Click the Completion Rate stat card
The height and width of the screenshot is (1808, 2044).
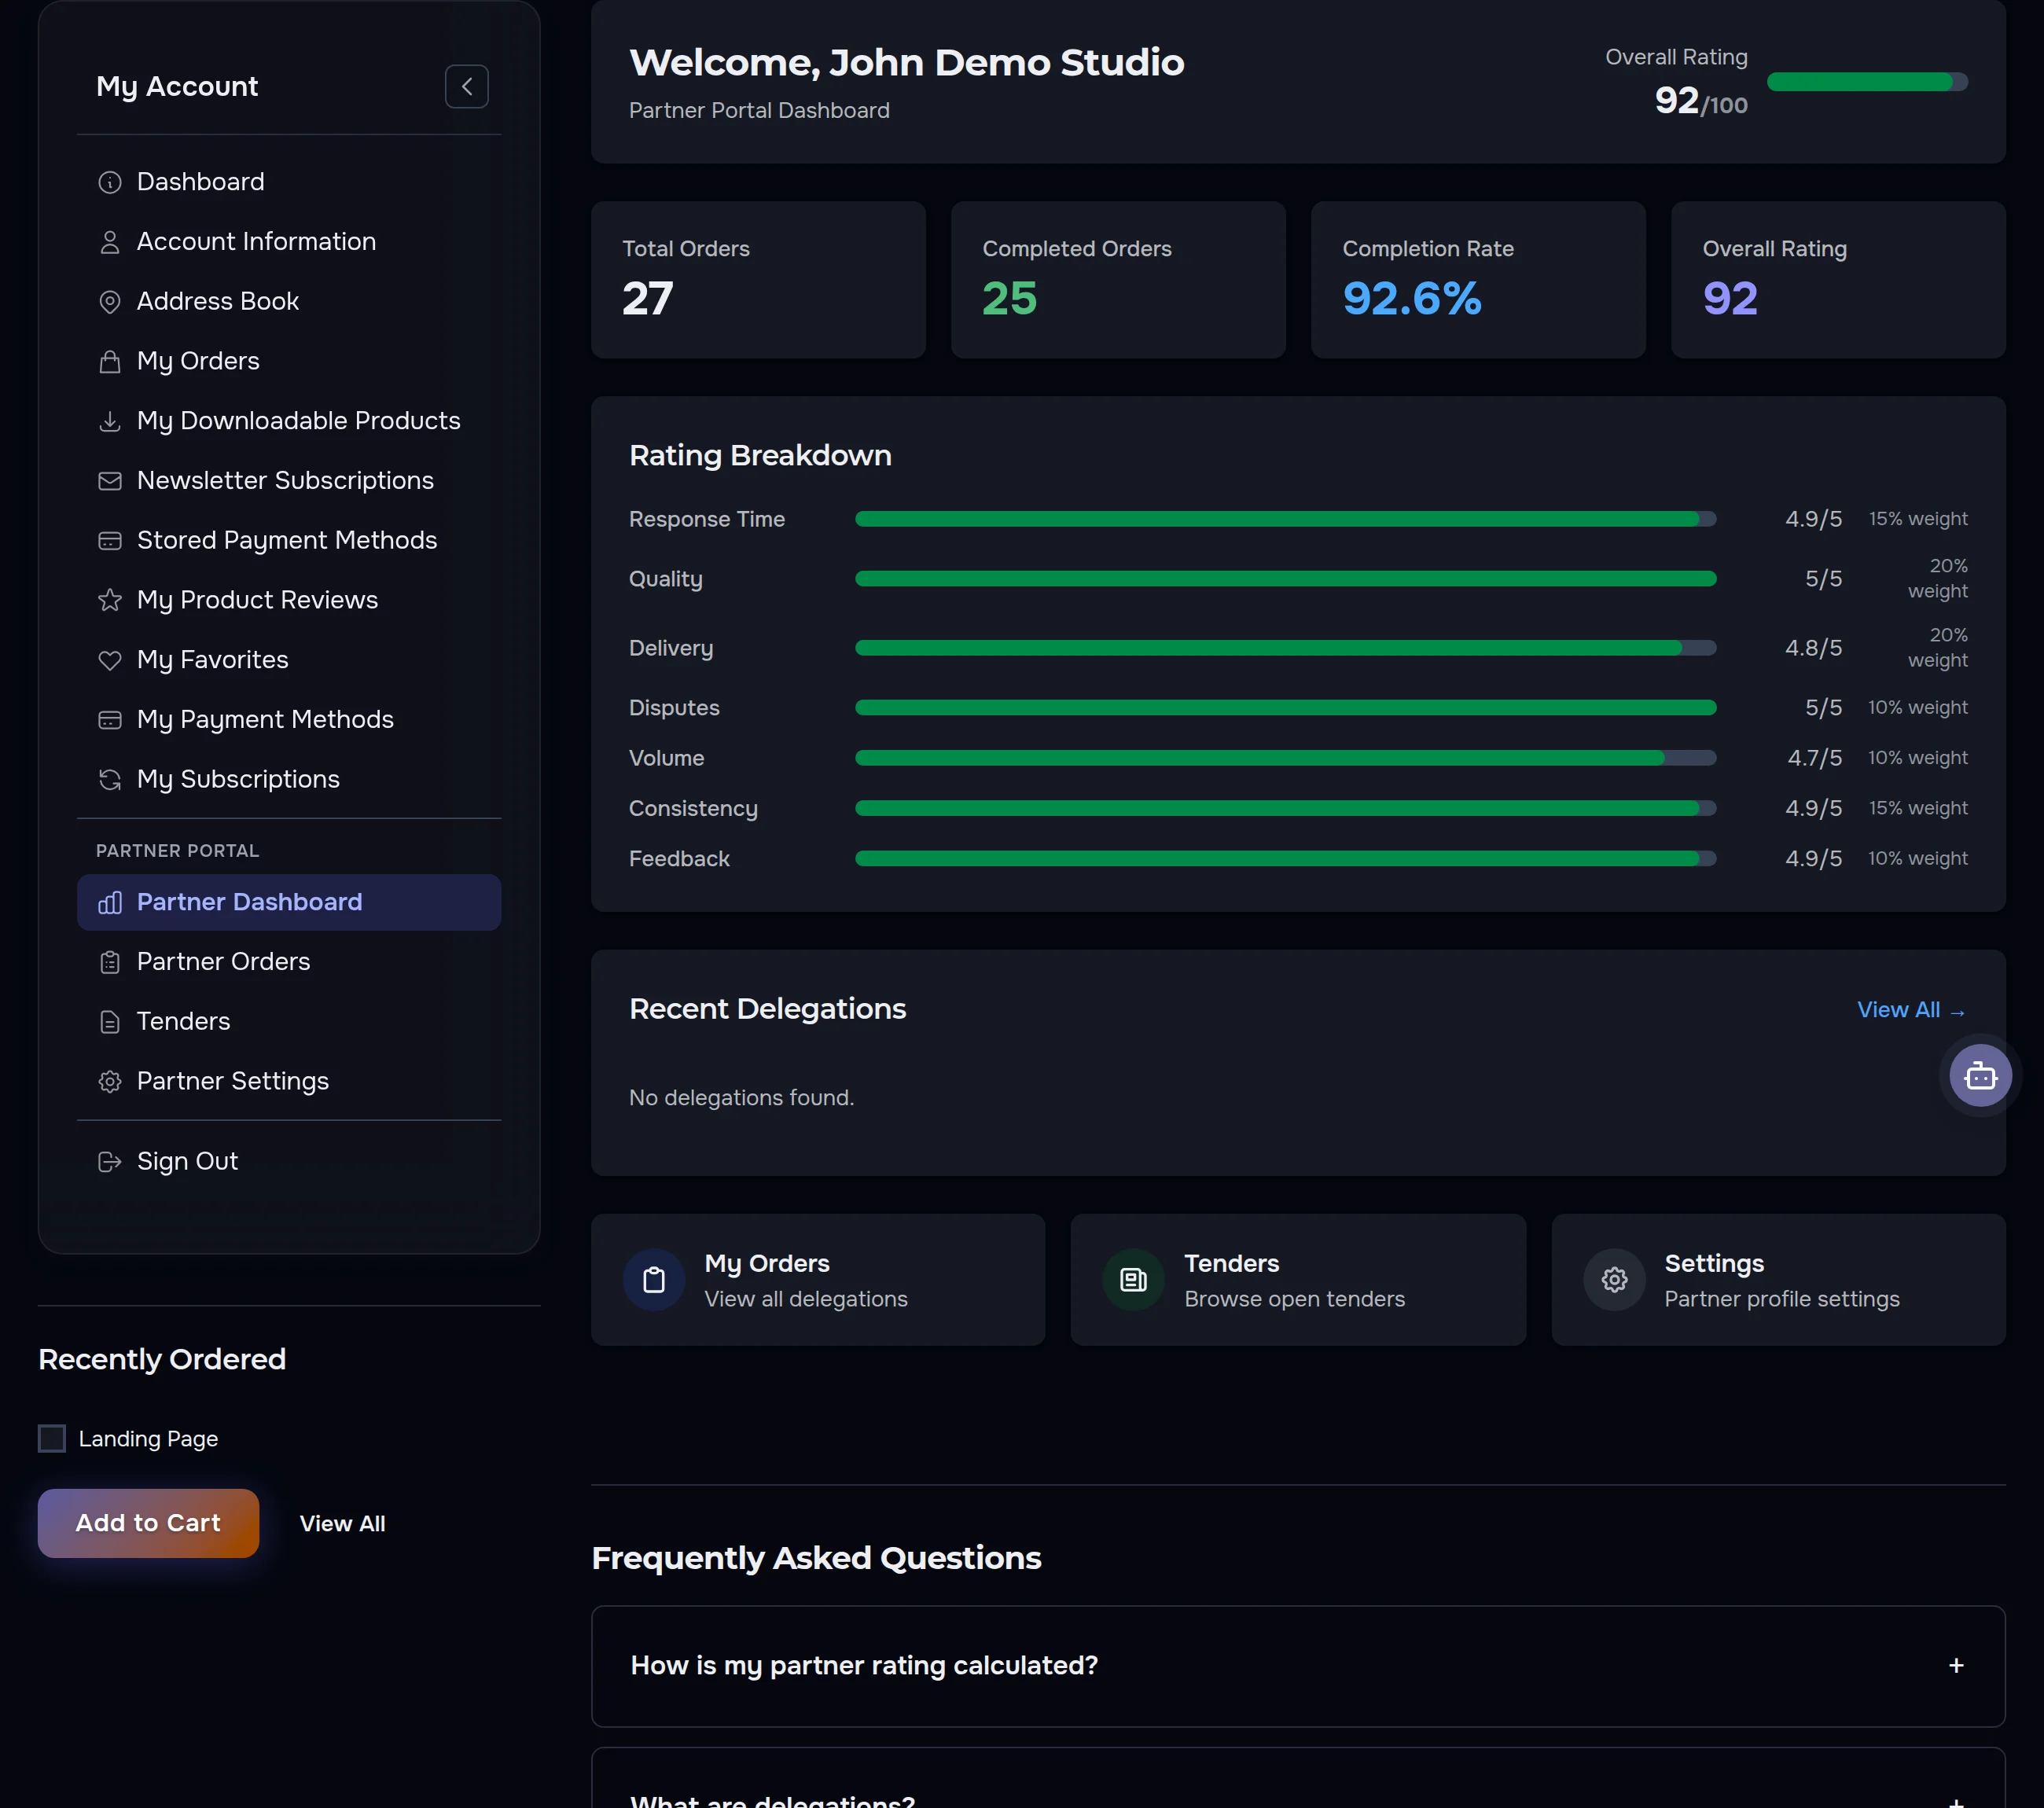[x=1478, y=280]
